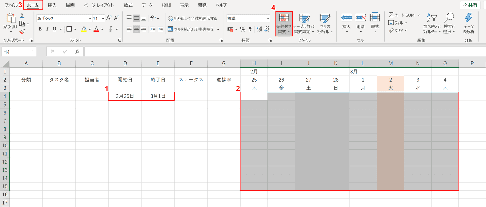The width and height of the screenshot is (486, 207).
Task: Click the insert function fx icon
Action: (77, 52)
